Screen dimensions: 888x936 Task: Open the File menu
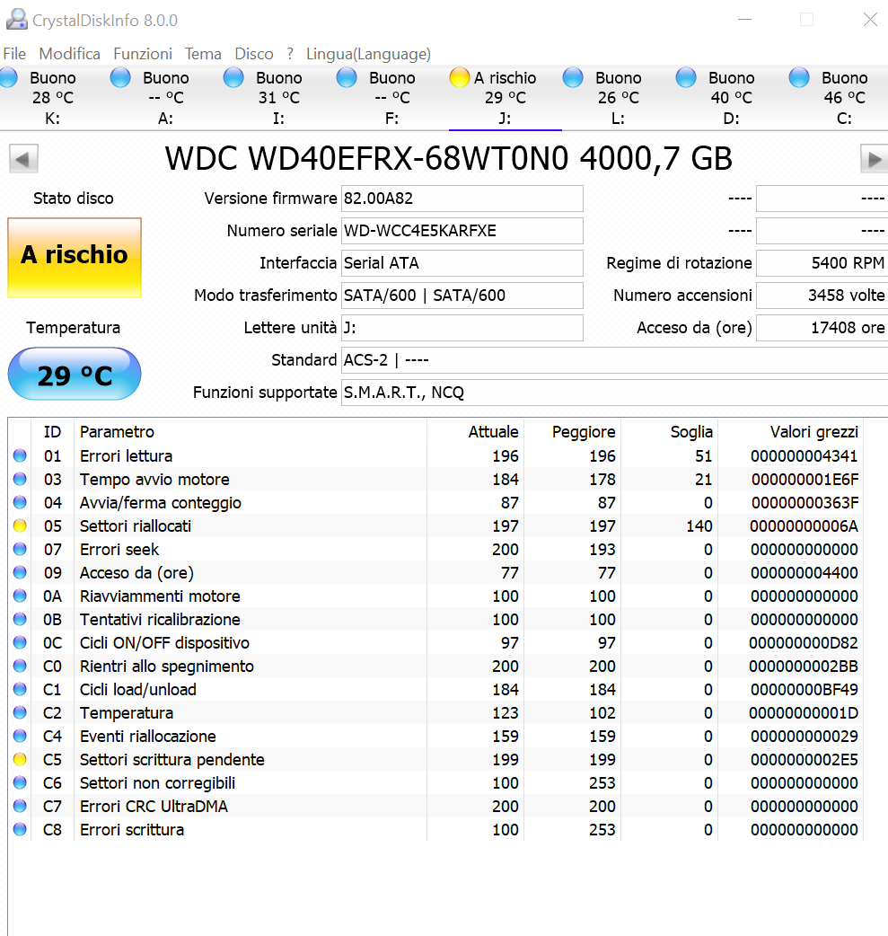(14, 54)
